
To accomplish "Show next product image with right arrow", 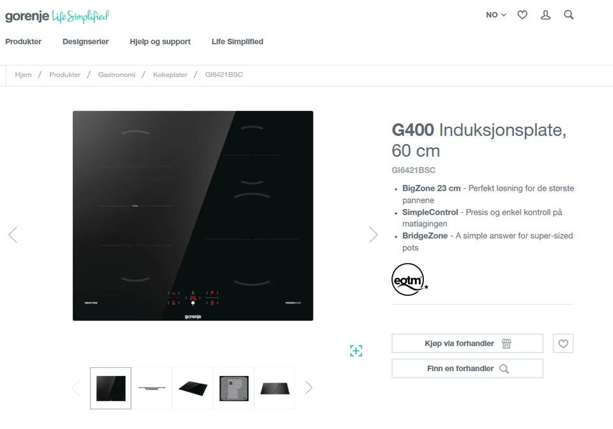I will pos(374,235).
